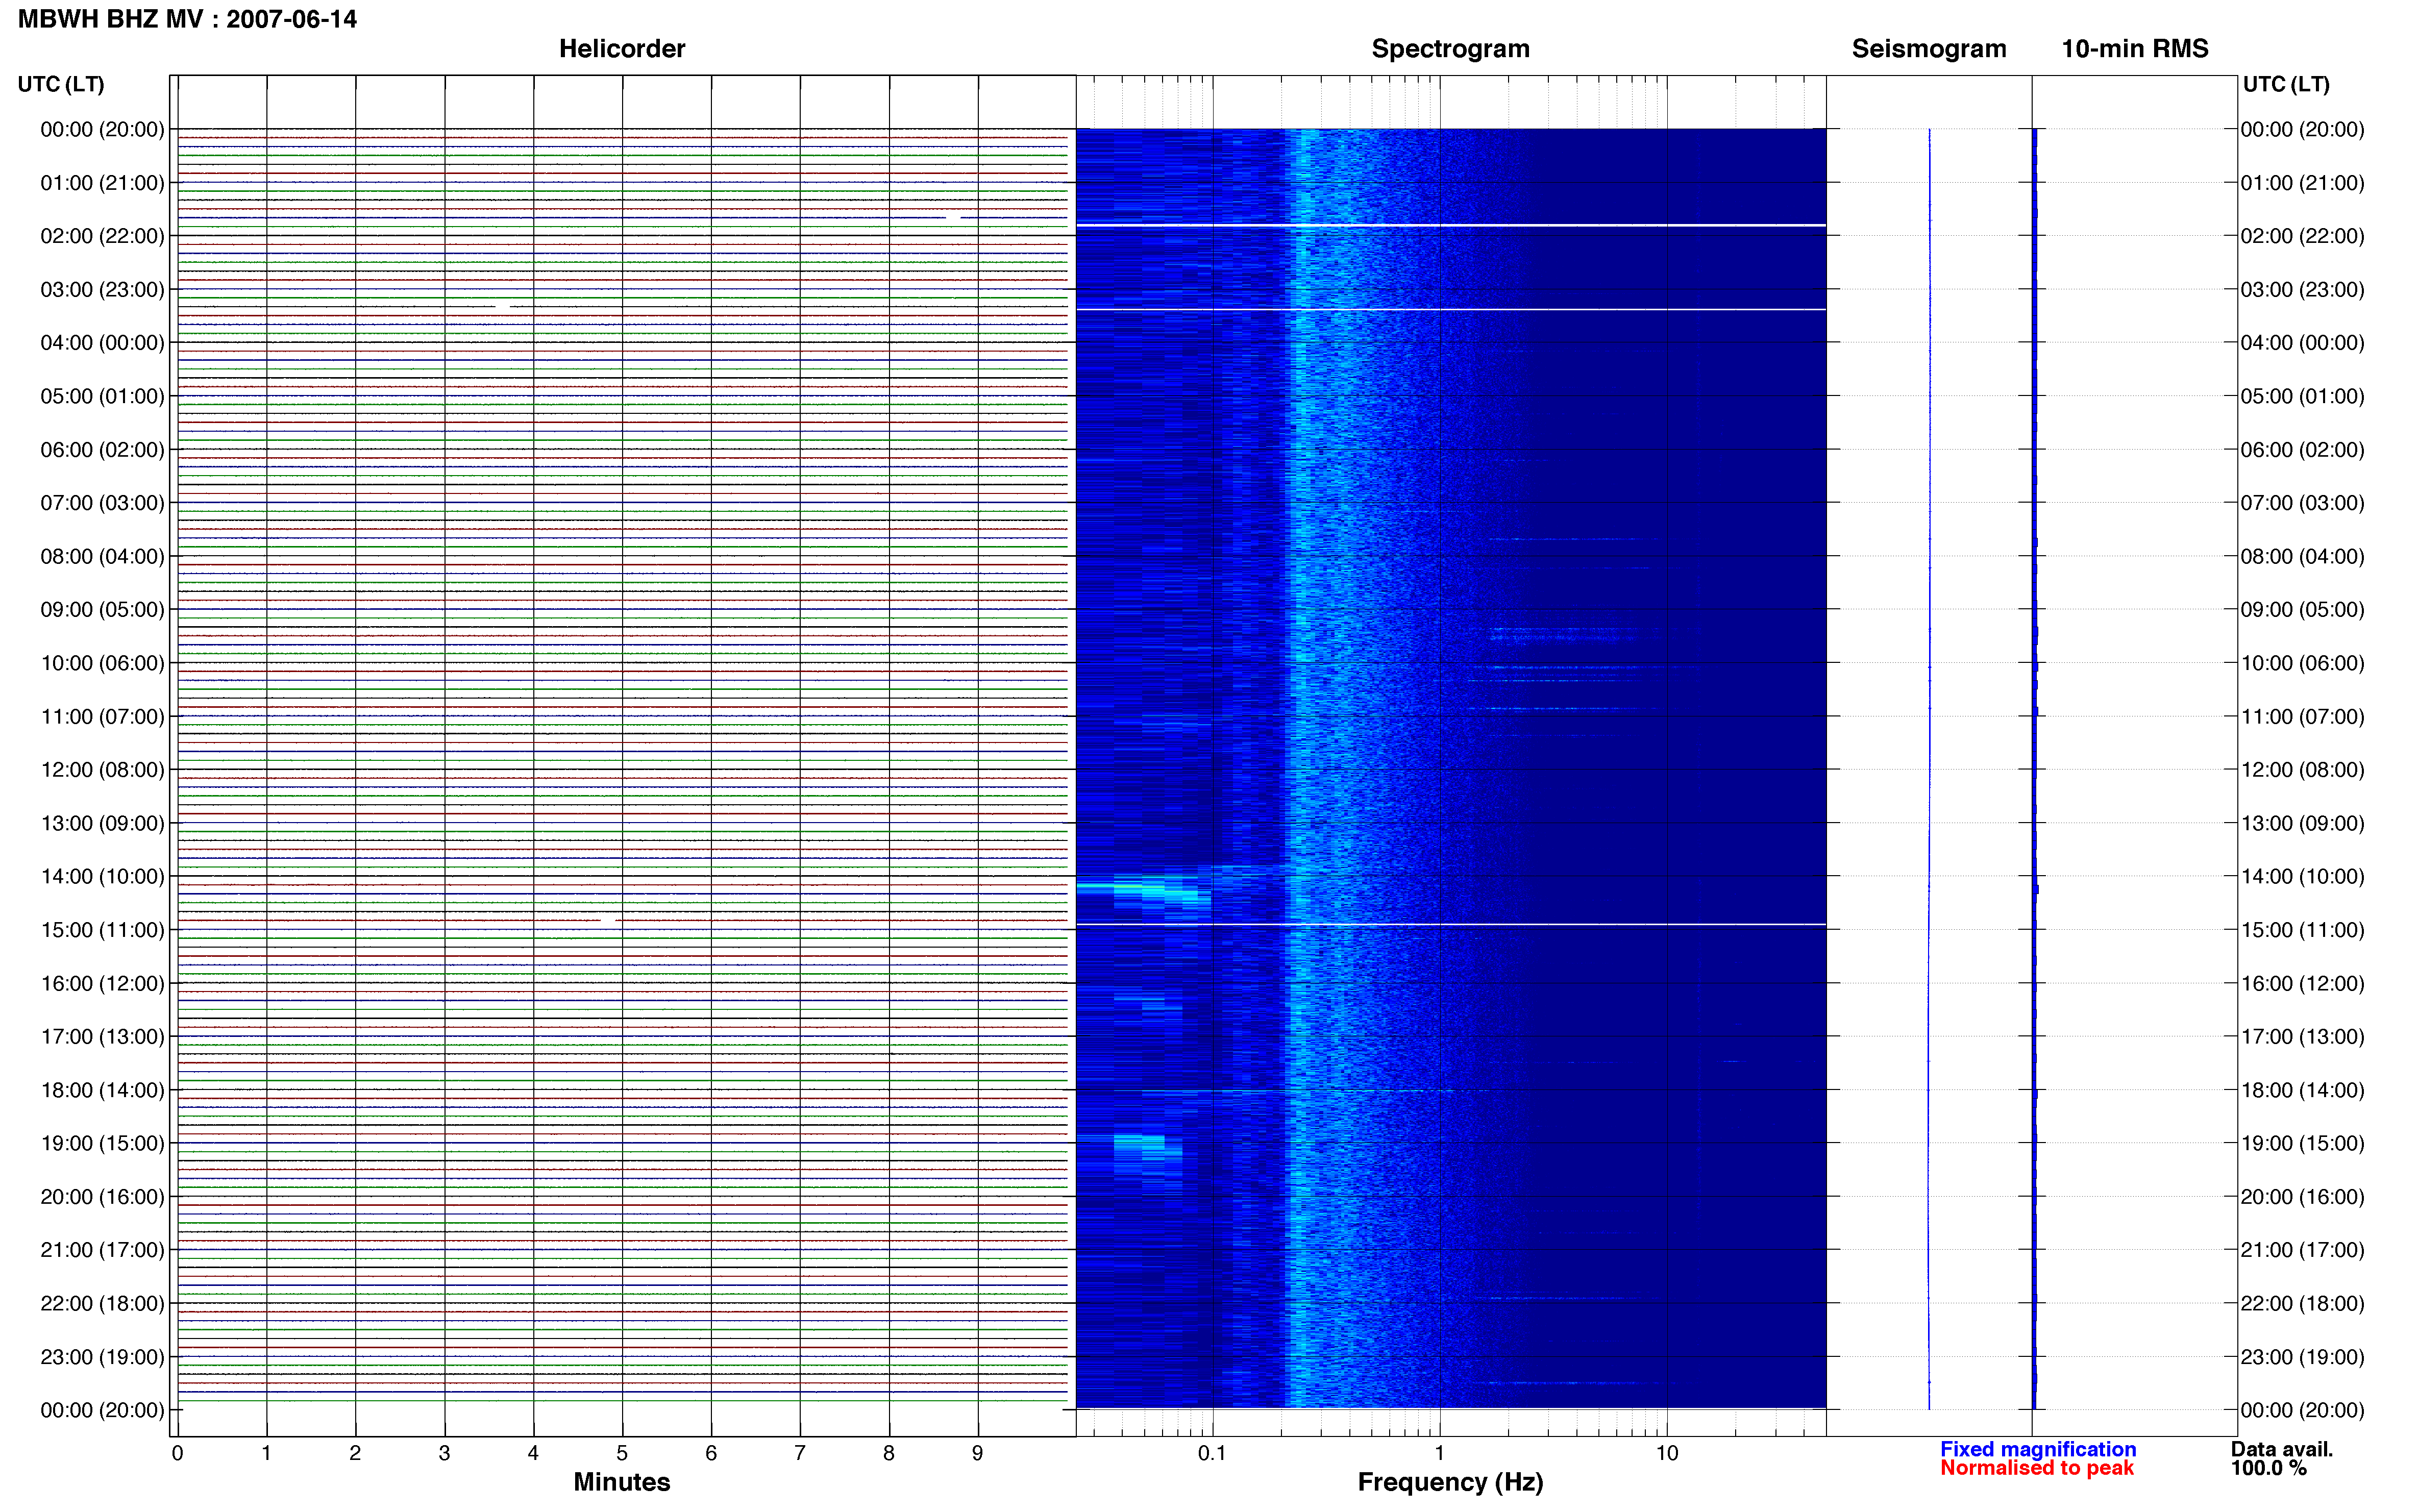
Task: Click the left '19:00 (15:00)' time label
Action: coord(102,1143)
